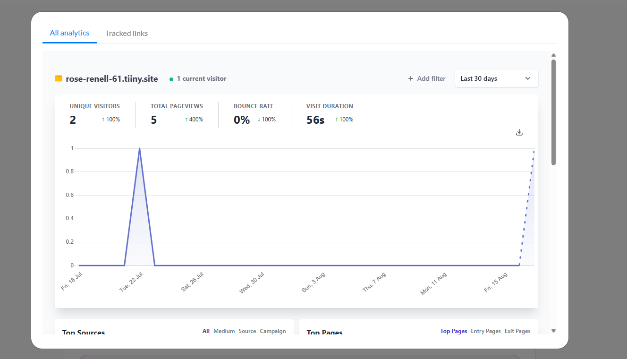Click the yellow site favicon icon
This screenshot has height=359, width=627.
59,79
